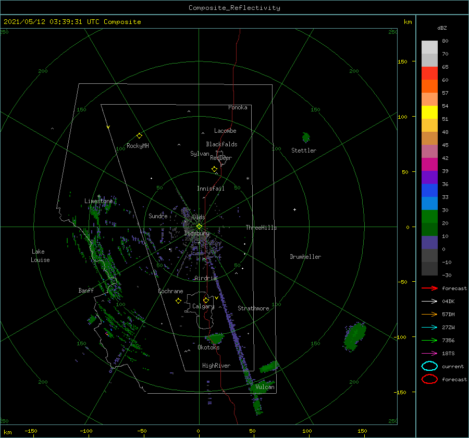Select the Lake Louise label

coord(40,256)
